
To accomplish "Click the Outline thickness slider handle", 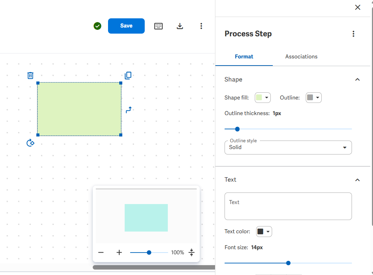I will [237, 129].
